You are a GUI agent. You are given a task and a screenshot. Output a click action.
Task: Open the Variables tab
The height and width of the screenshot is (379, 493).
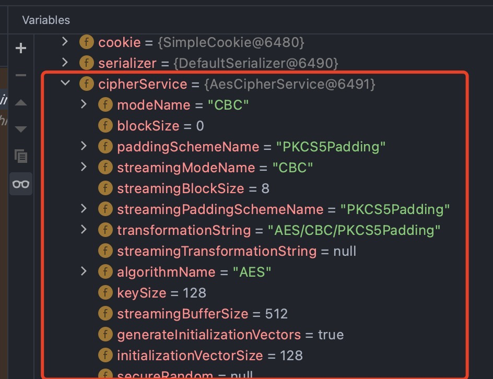point(46,20)
